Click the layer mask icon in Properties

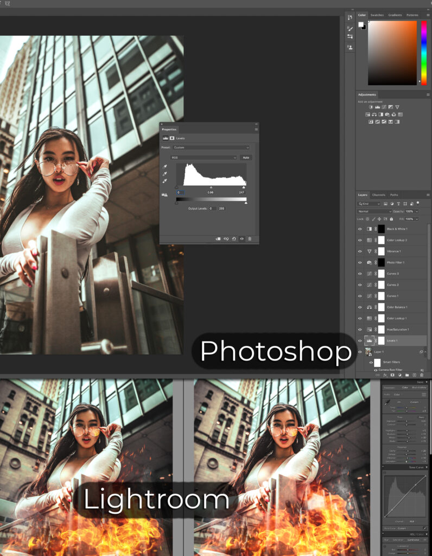(x=172, y=138)
